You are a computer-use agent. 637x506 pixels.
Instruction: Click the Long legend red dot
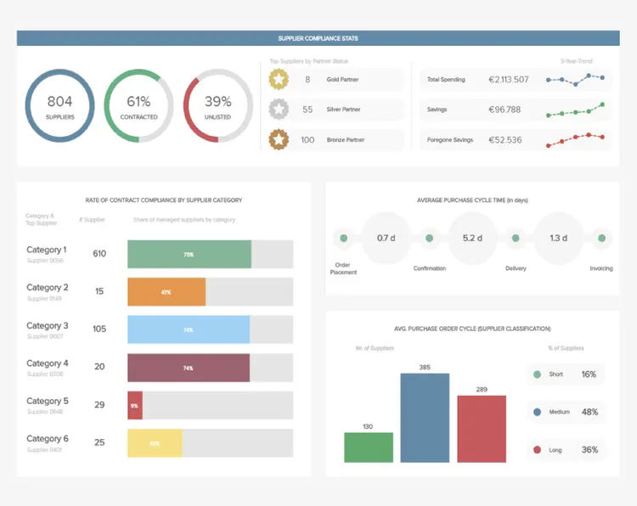coord(537,450)
